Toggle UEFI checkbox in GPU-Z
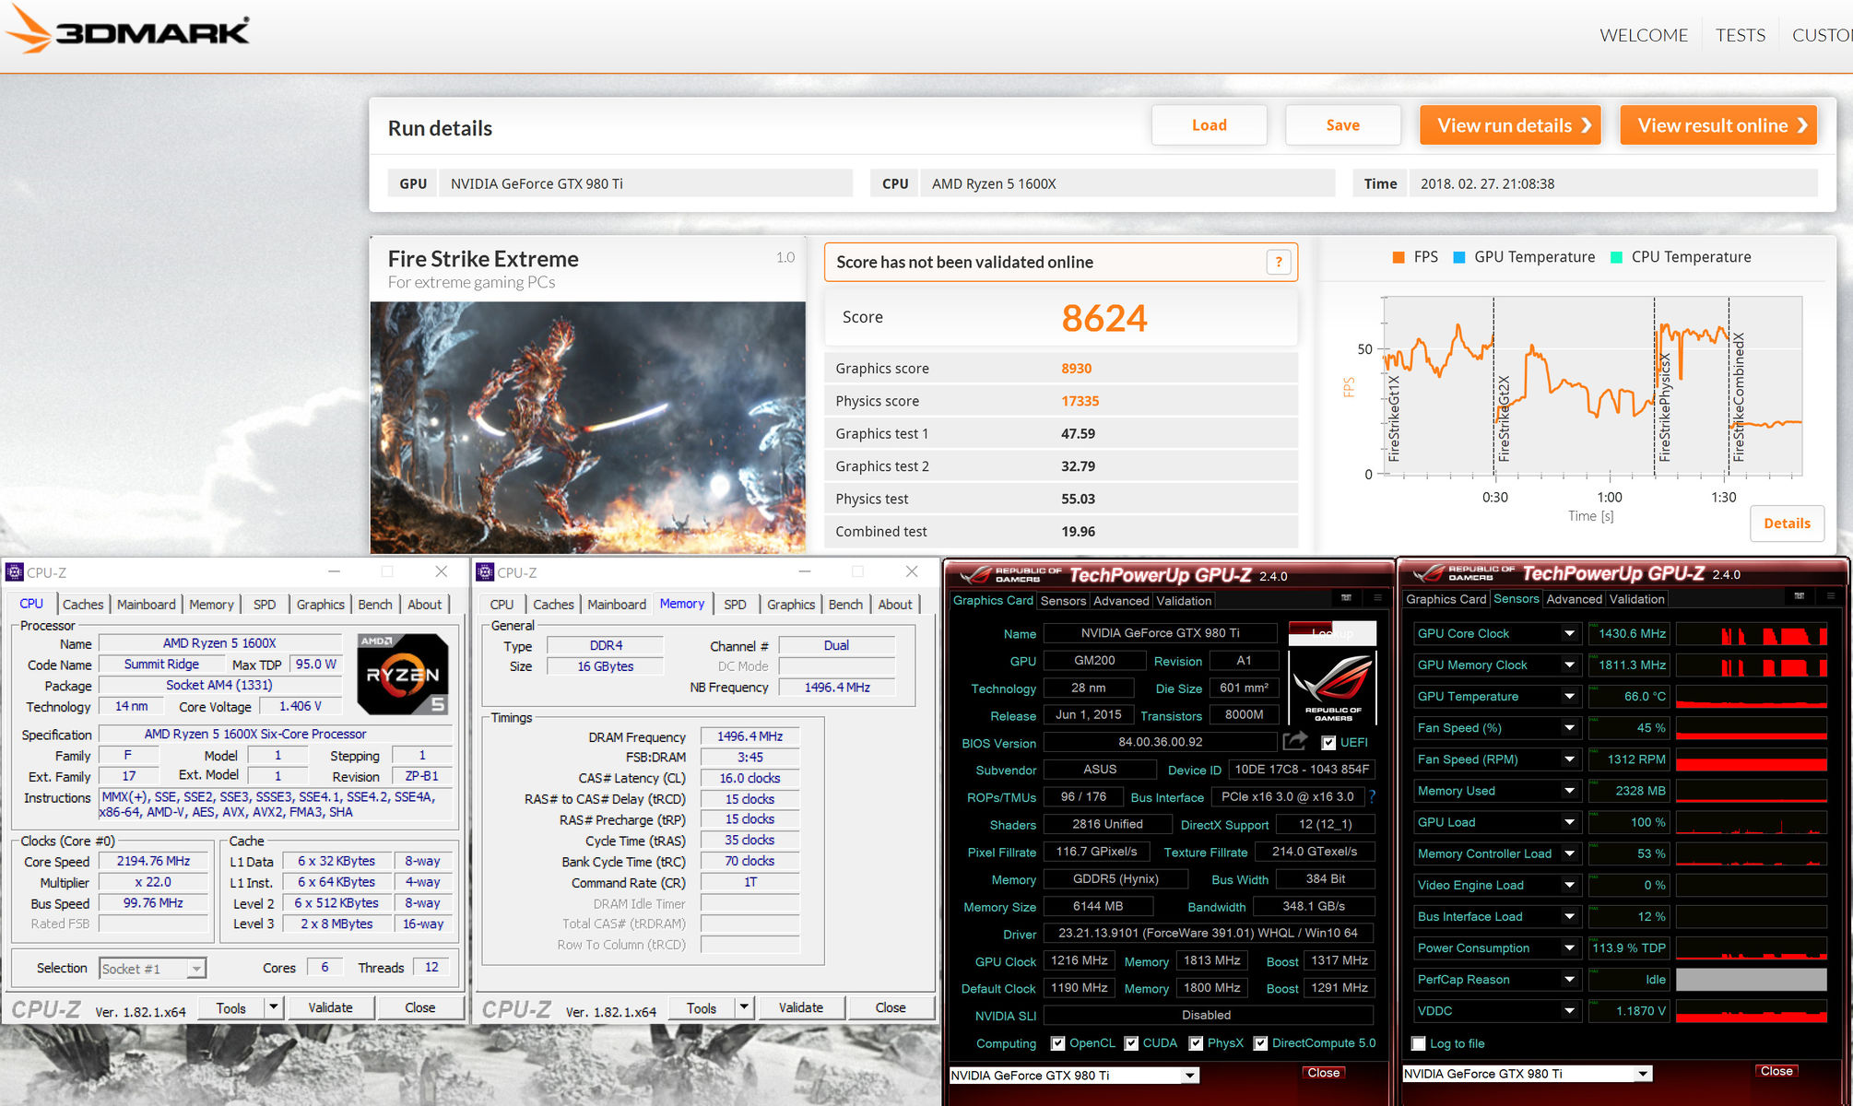 (1328, 743)
